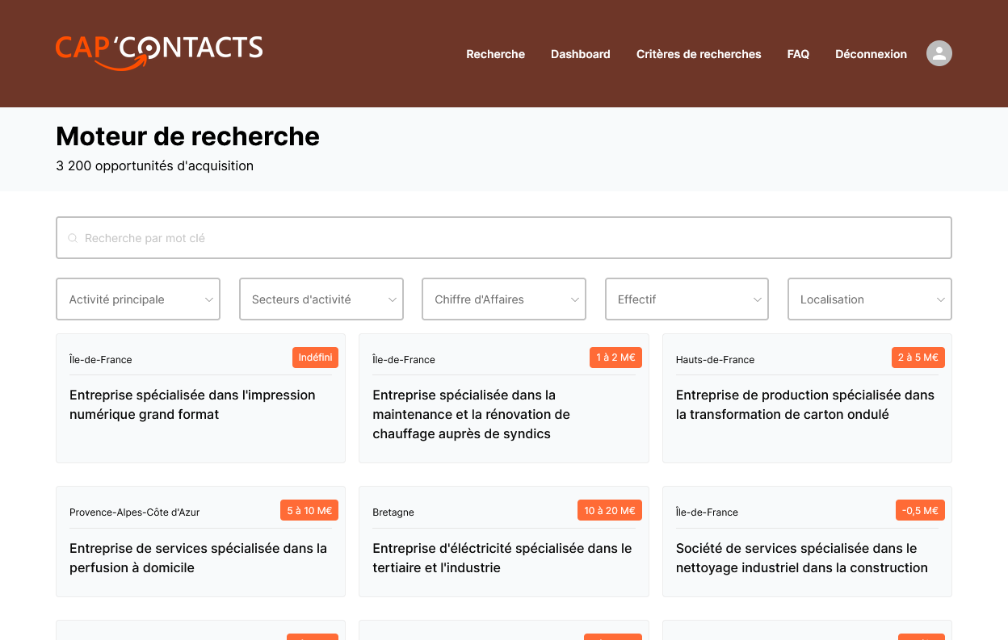Open the Chiffre d'Affaires dropdown

(x=503, y=299)
